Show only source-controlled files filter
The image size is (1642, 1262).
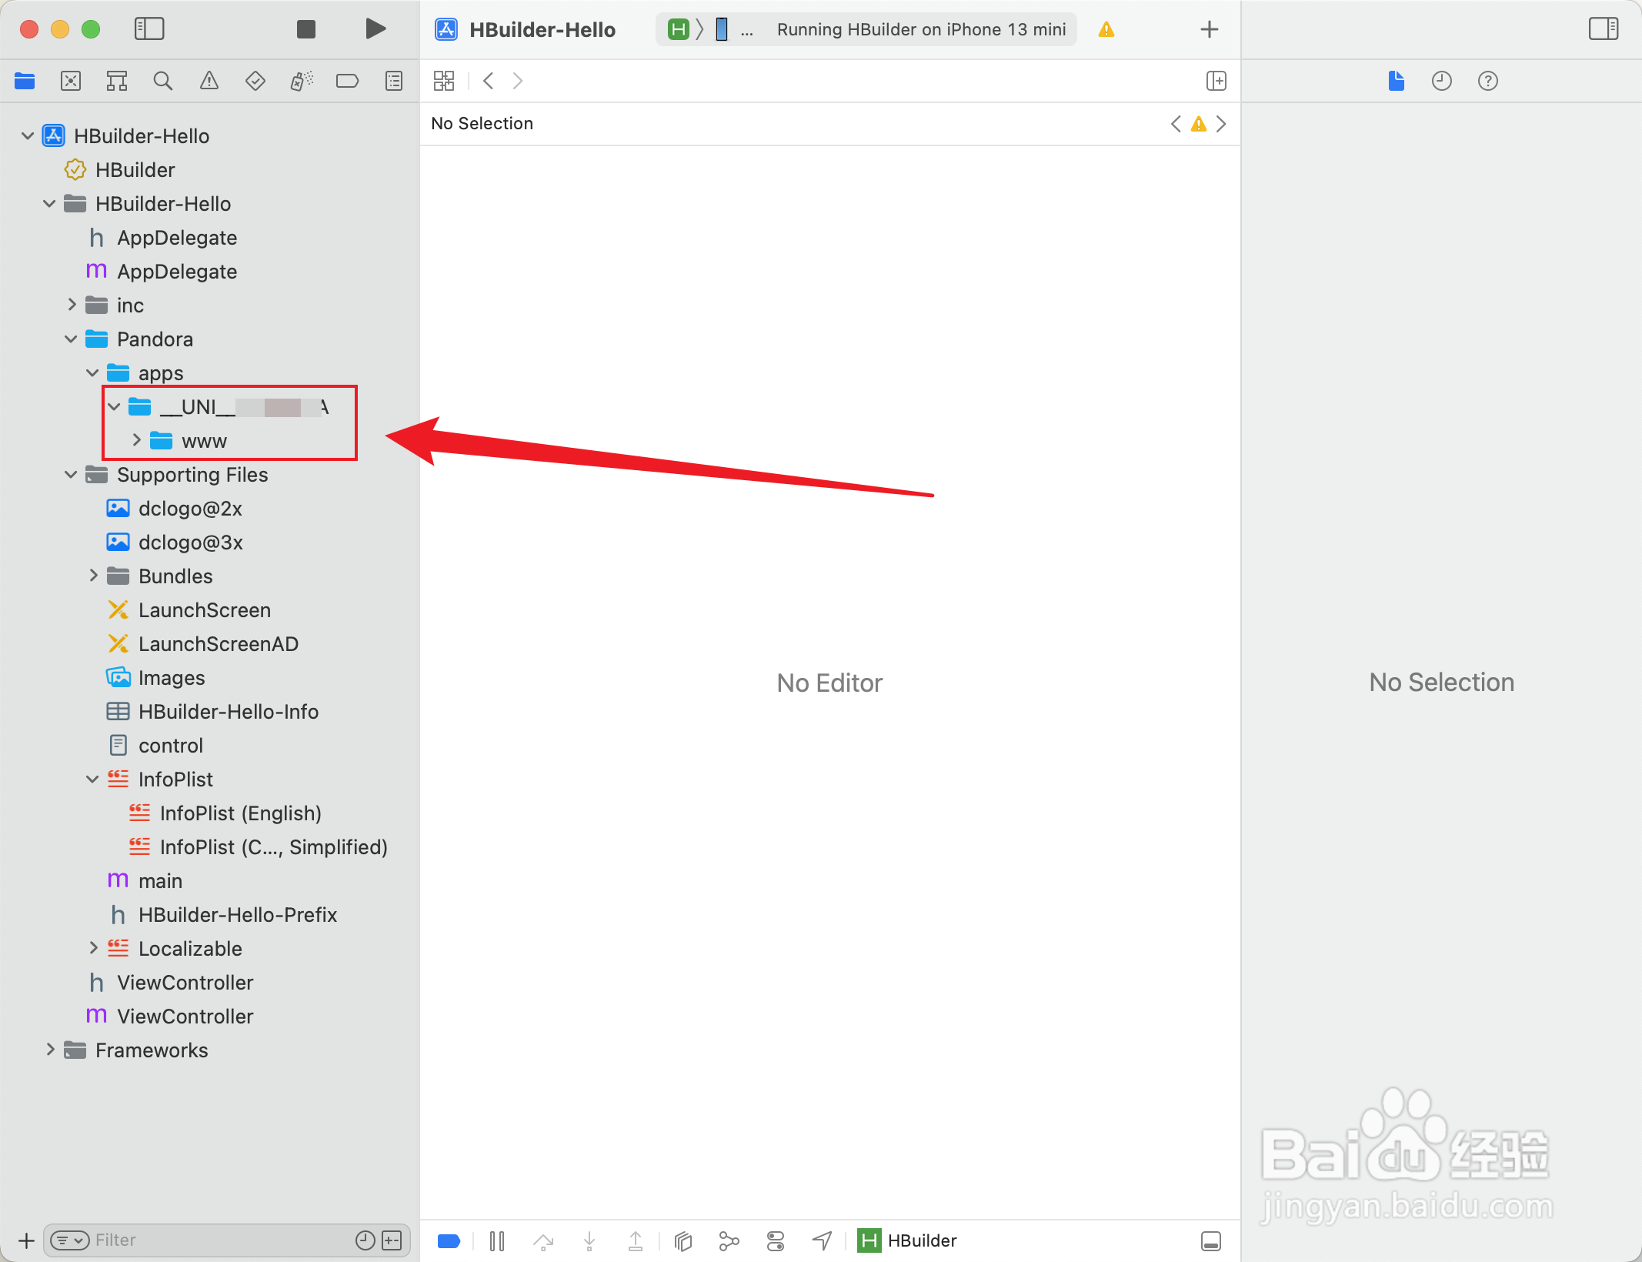tap(392, 1240)
